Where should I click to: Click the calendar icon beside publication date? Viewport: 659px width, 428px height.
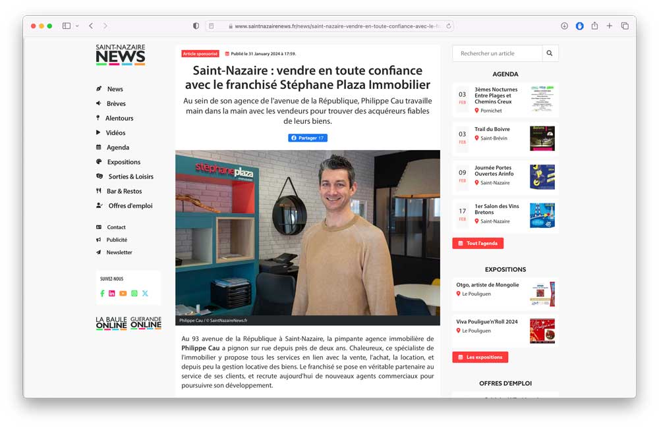coord(227,54)
